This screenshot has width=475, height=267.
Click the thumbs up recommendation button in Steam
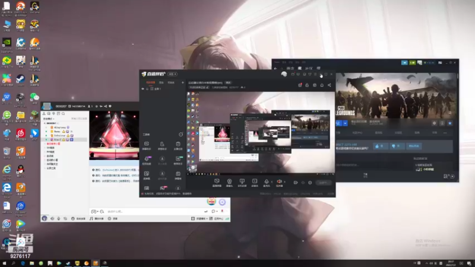tap(381, 146)
